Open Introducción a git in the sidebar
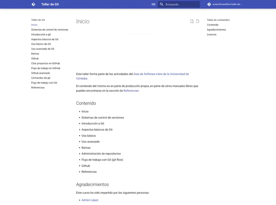 41,34
